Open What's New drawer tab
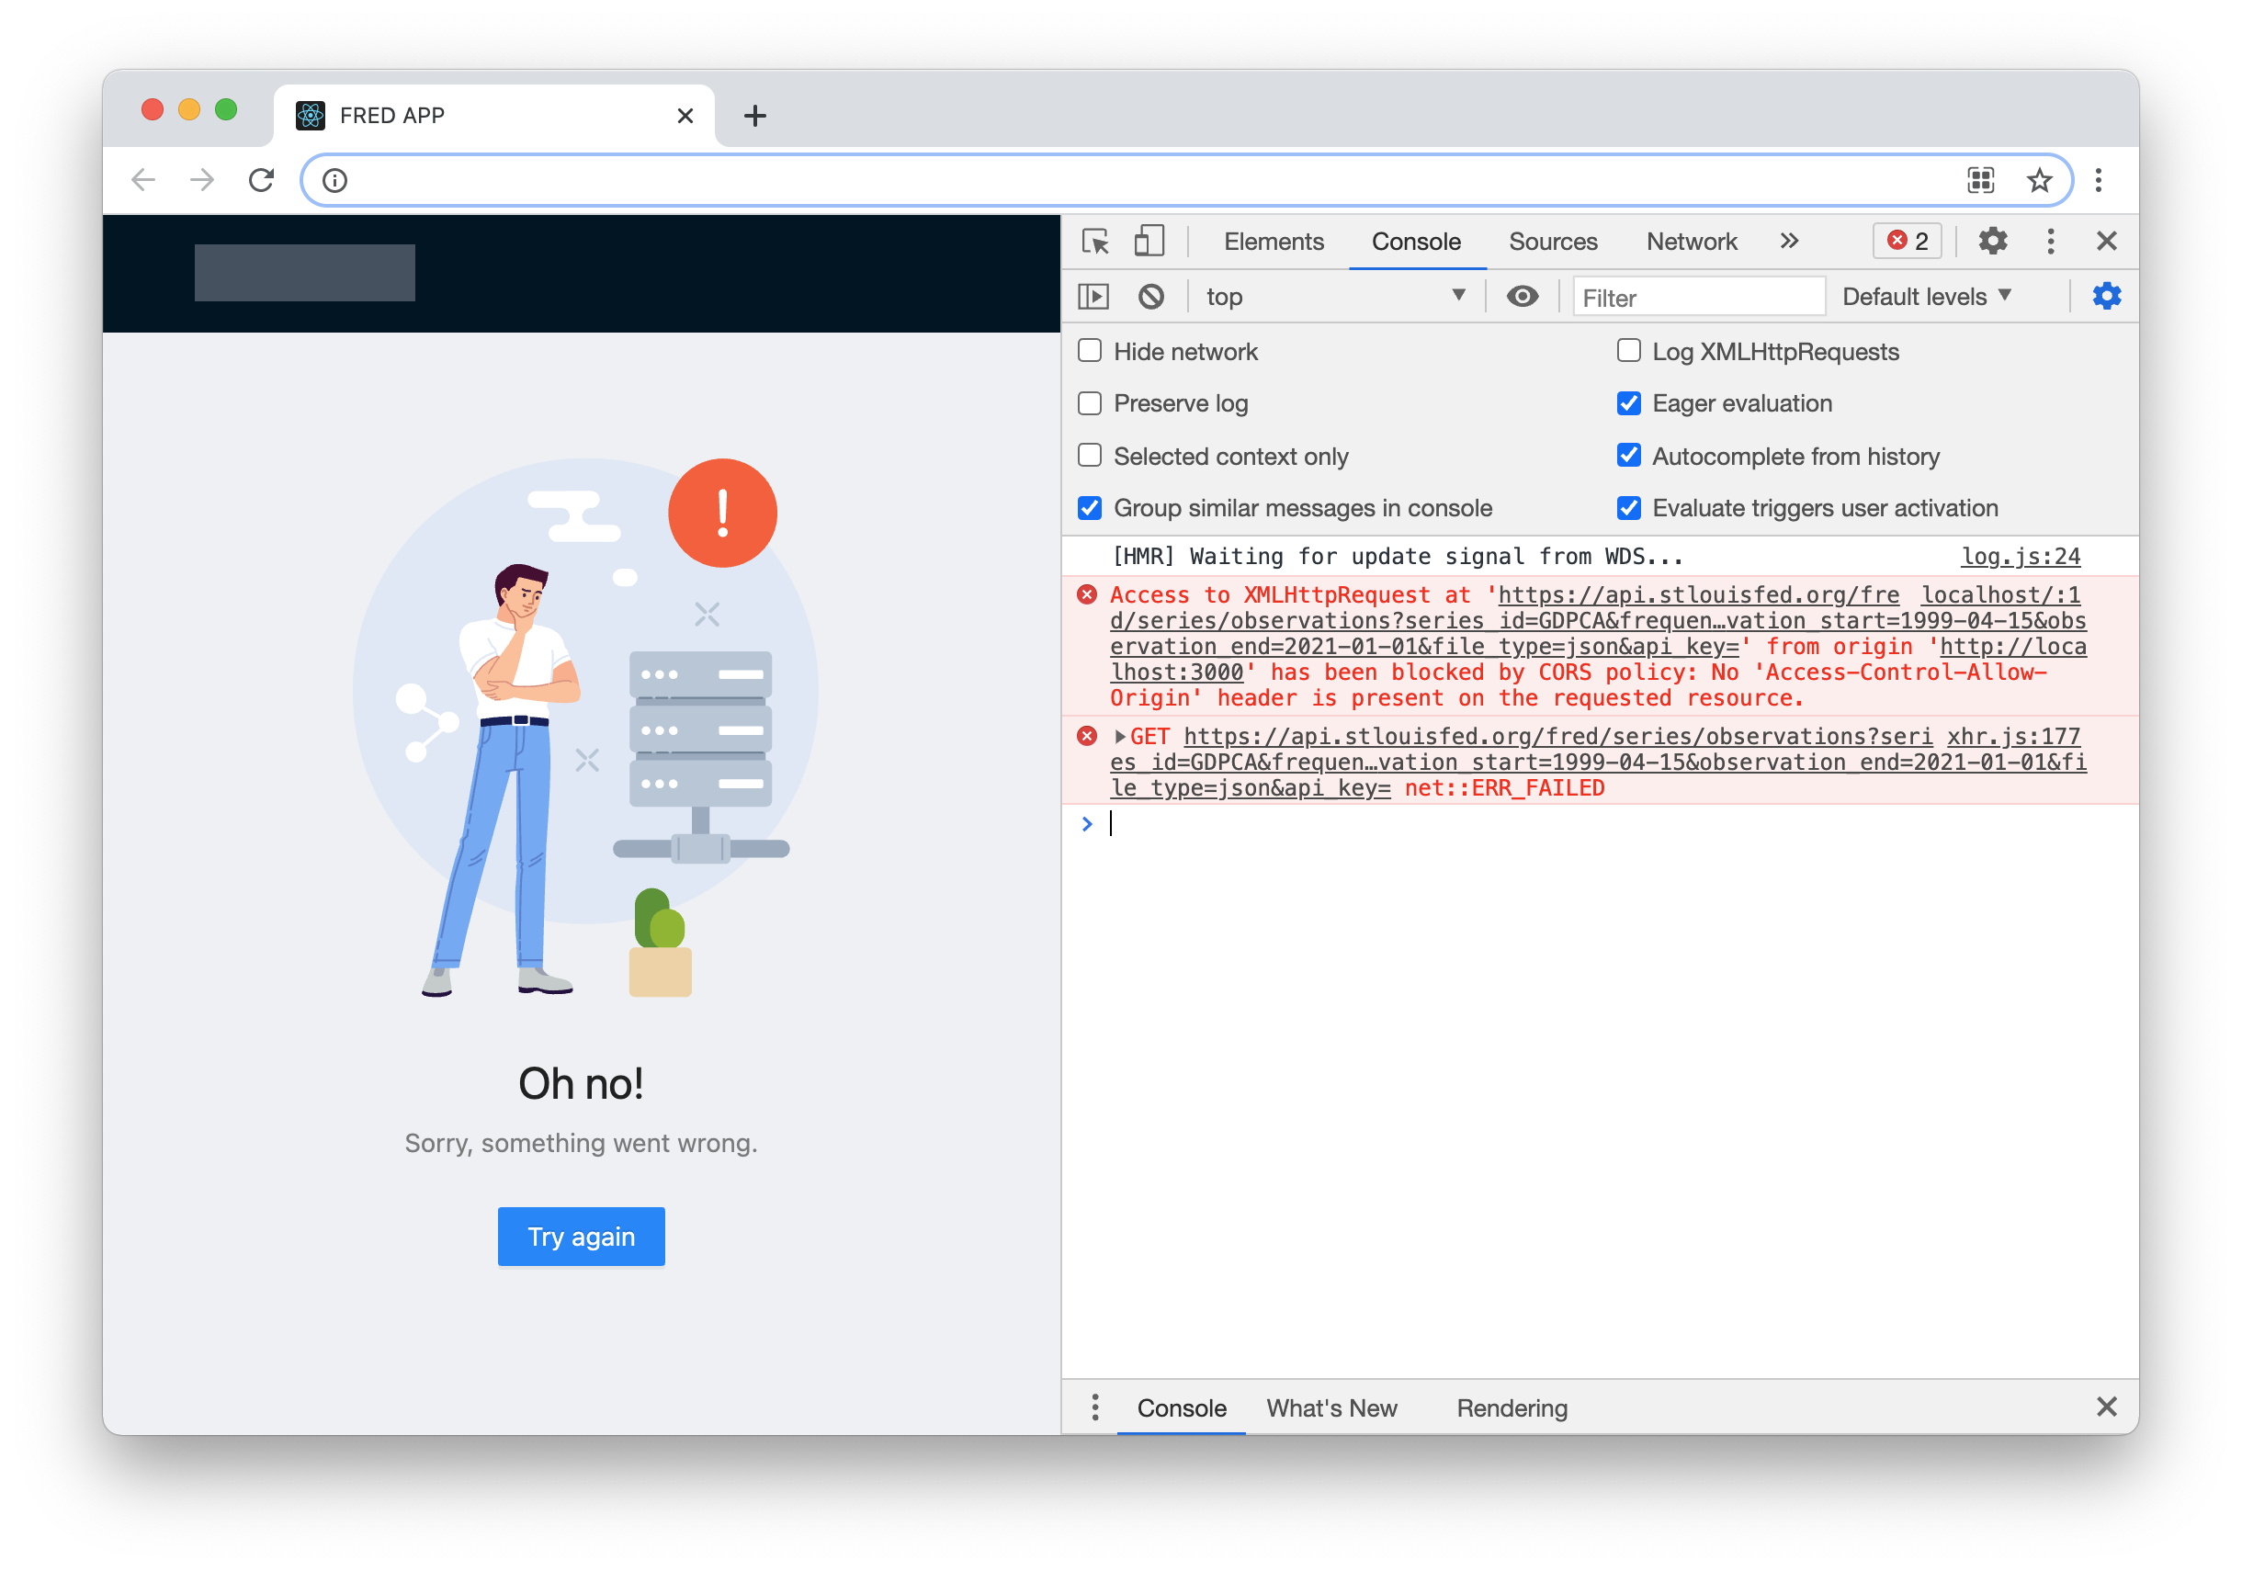Screen dimensions: 2242x1571 (x=1330, y=1407)
